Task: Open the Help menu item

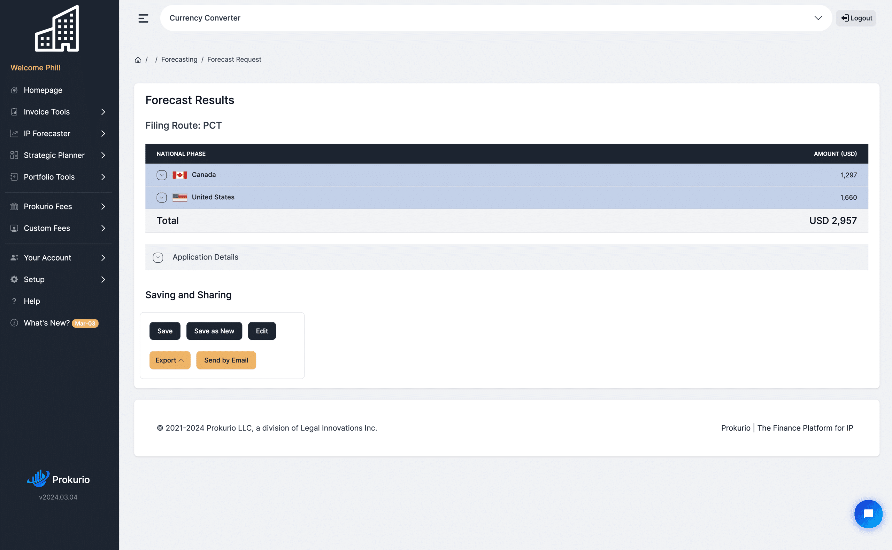Action: pyautogui.click(x=32, y=301)
